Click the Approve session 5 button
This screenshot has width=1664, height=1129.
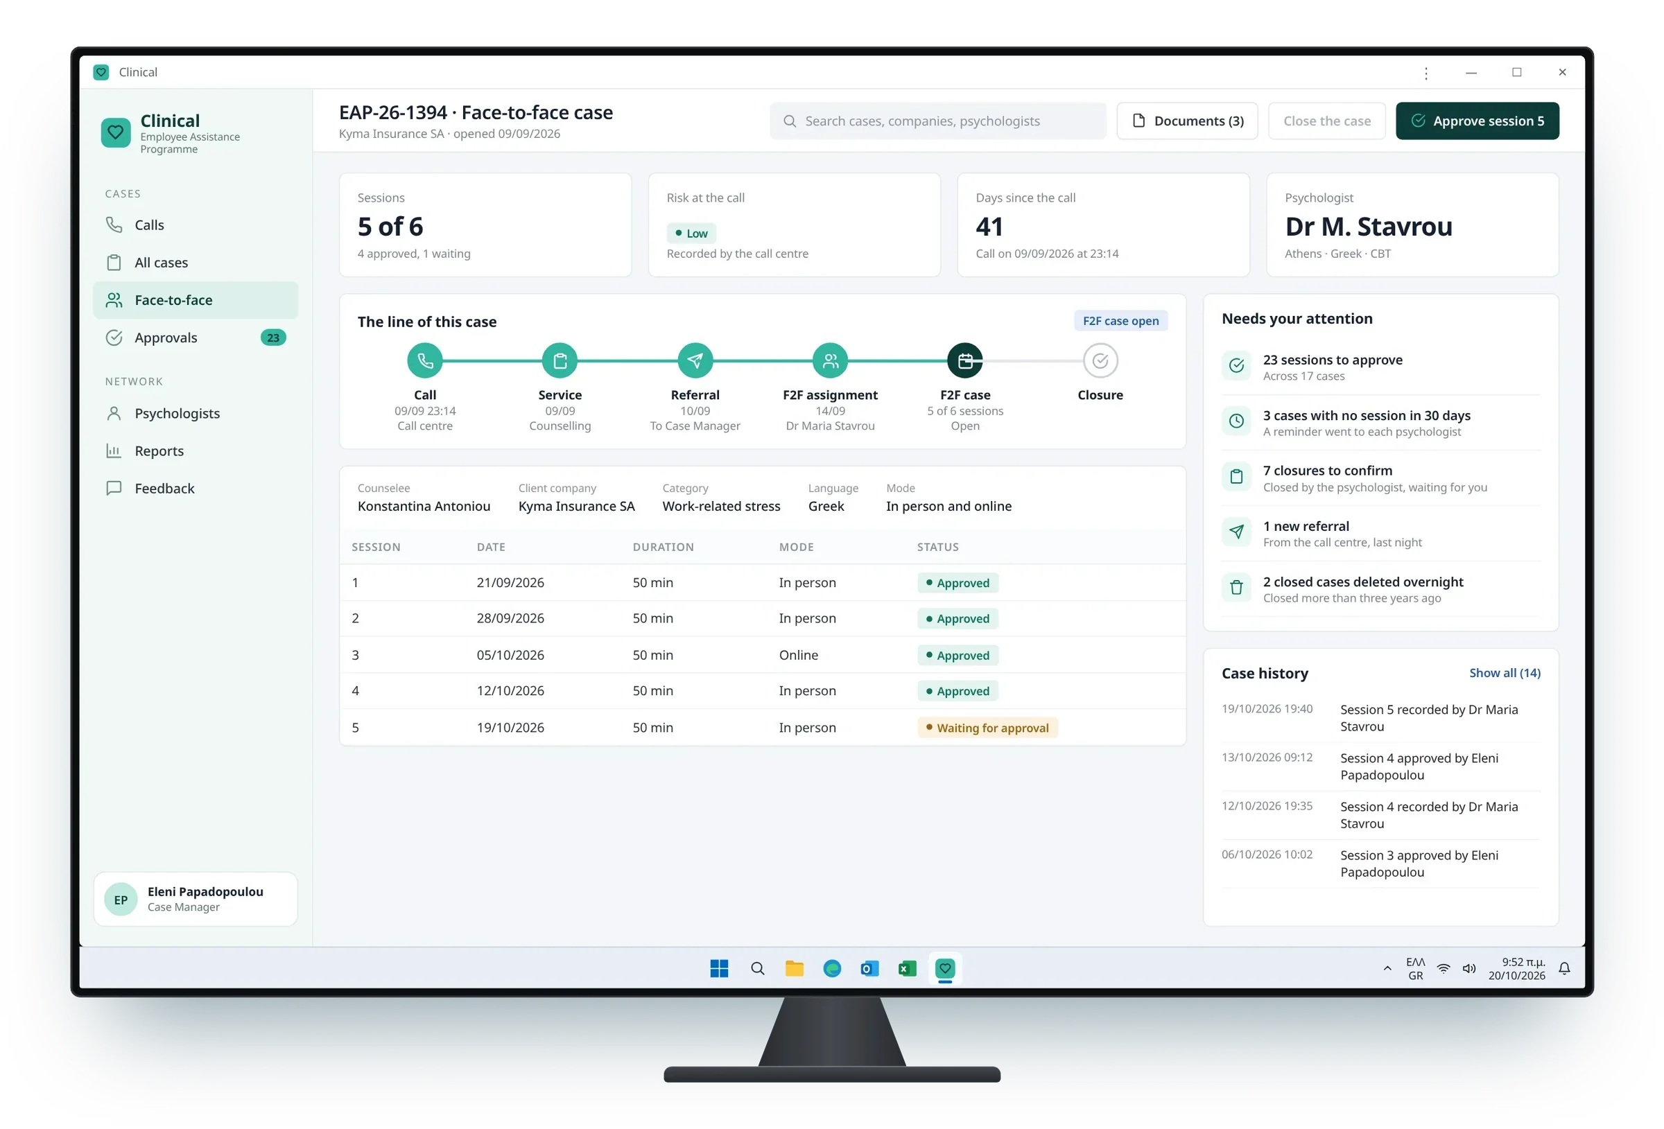pos(1477,121)
